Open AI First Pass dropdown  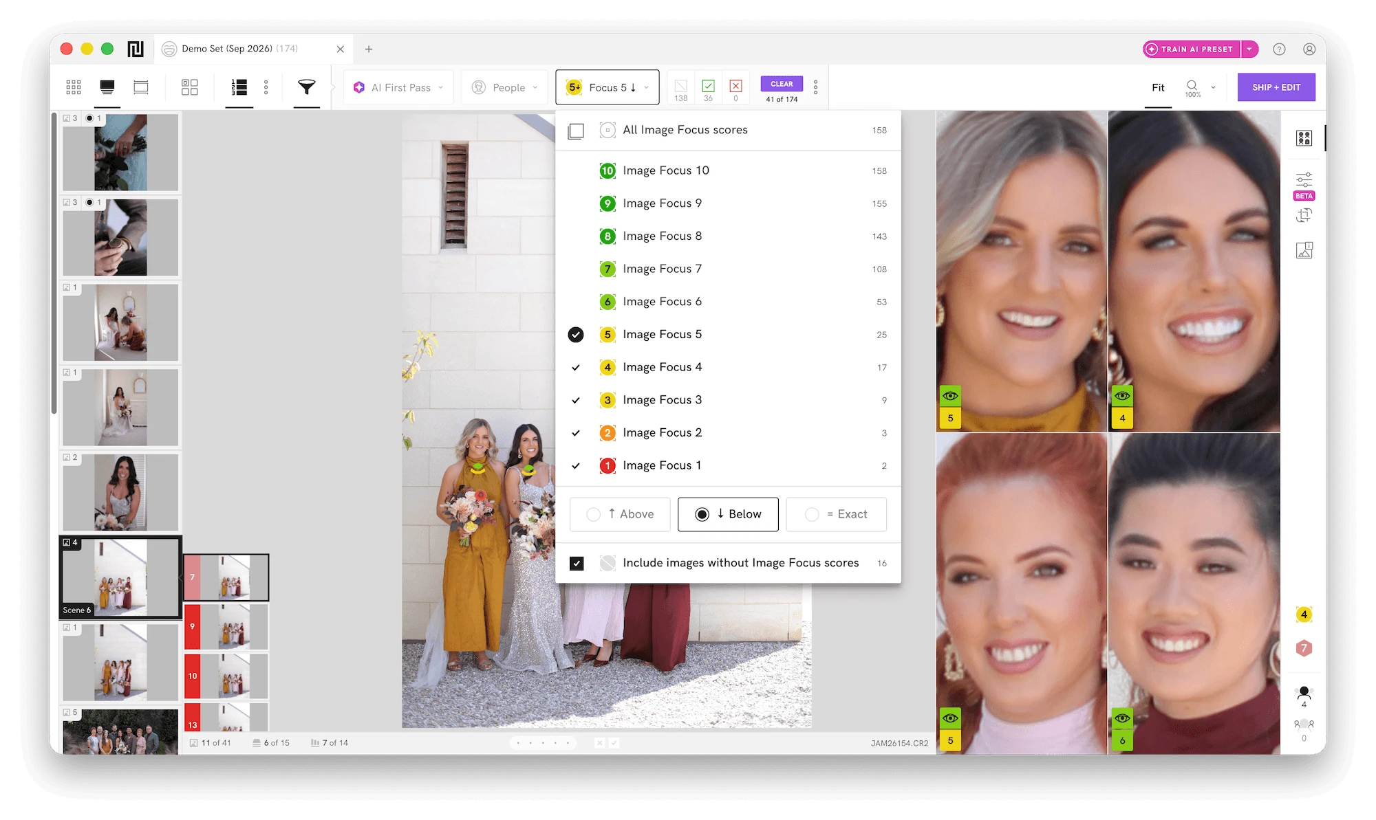[398, 87]
